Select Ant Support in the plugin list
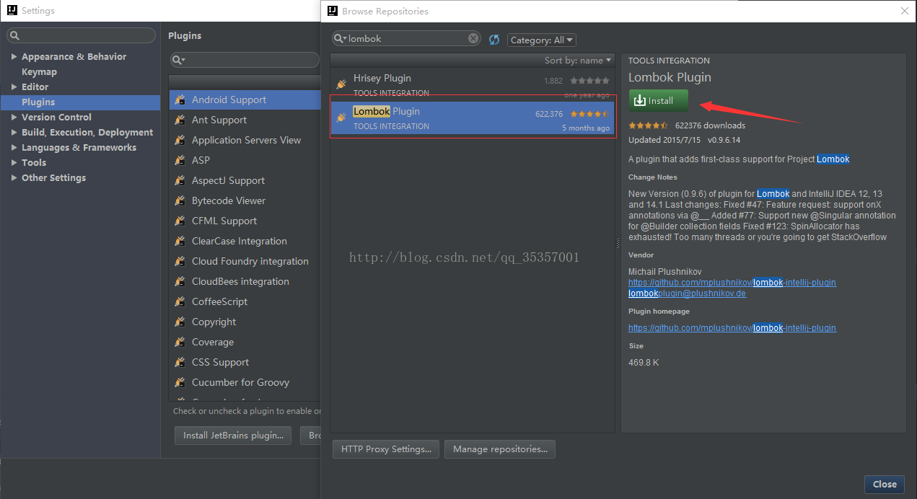 245,120
